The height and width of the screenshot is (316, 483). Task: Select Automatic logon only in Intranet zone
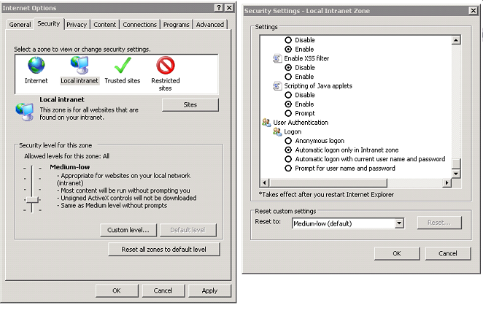point(288,150)
